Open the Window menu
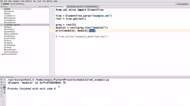 50,1
